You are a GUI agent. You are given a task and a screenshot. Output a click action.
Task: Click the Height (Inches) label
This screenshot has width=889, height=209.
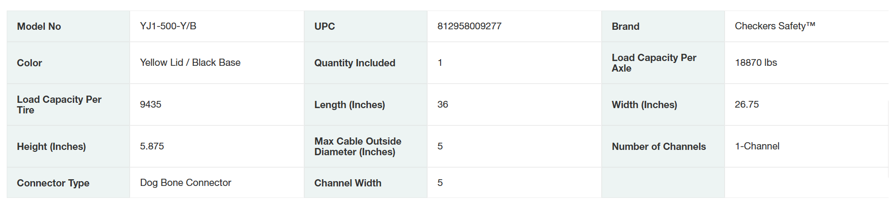click(51, 147)
